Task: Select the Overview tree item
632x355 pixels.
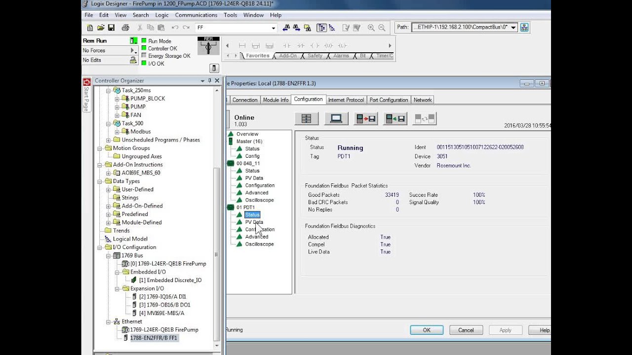Action: pos(247,134)
